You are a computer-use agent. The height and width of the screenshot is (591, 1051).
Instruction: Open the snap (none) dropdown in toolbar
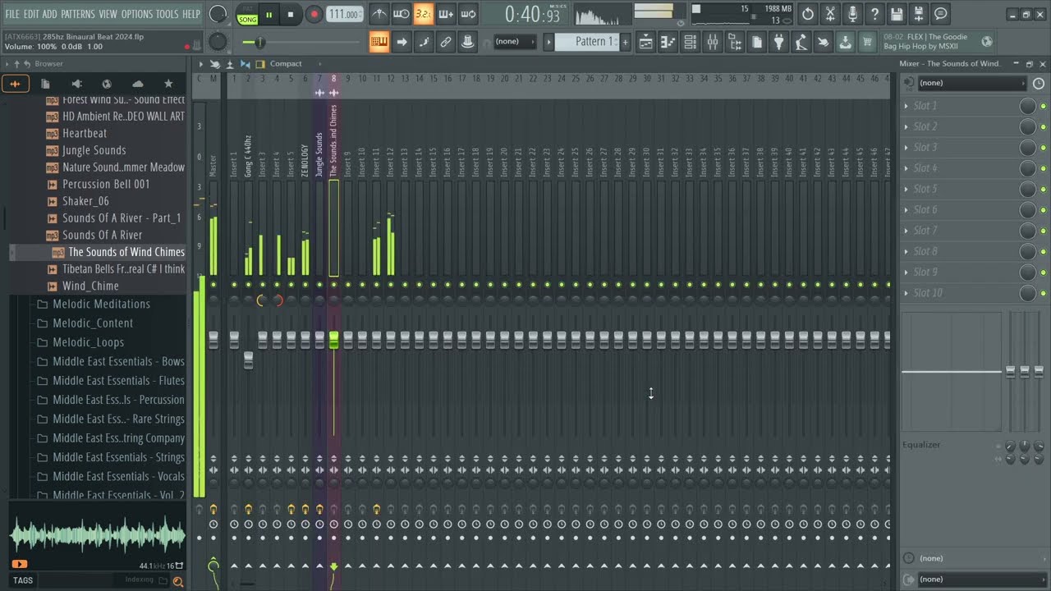click(515, 42)
